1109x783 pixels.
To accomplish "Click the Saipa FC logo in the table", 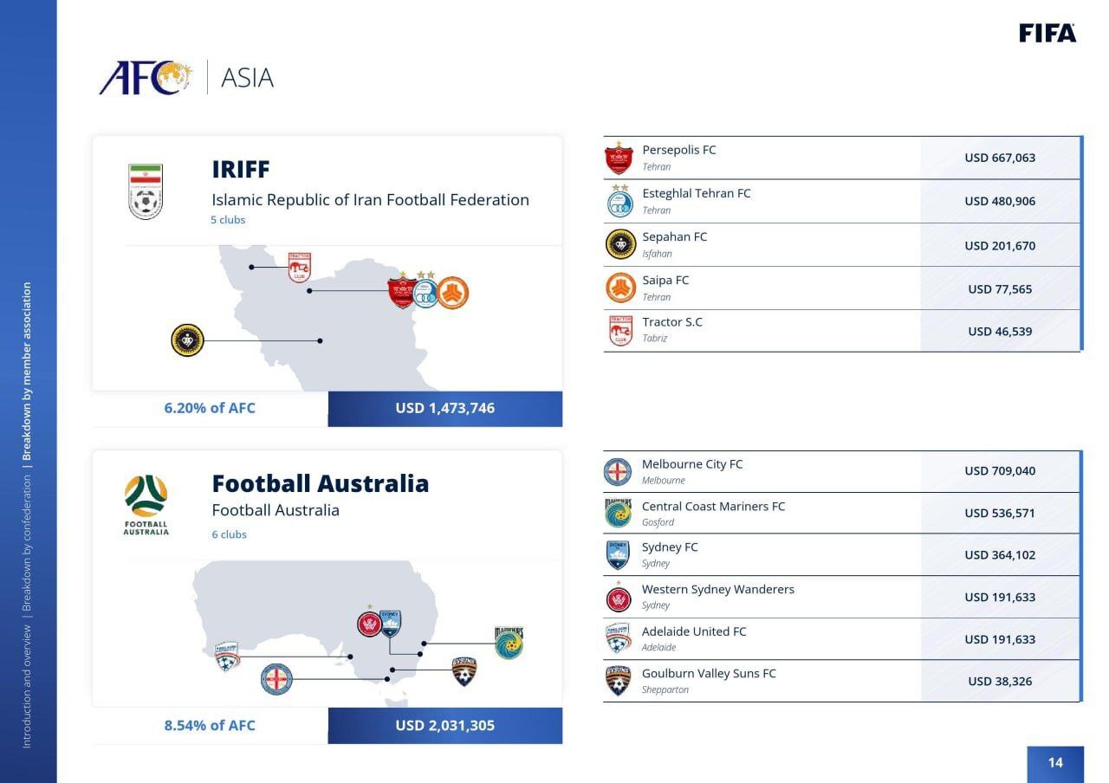I will (620, 288).
